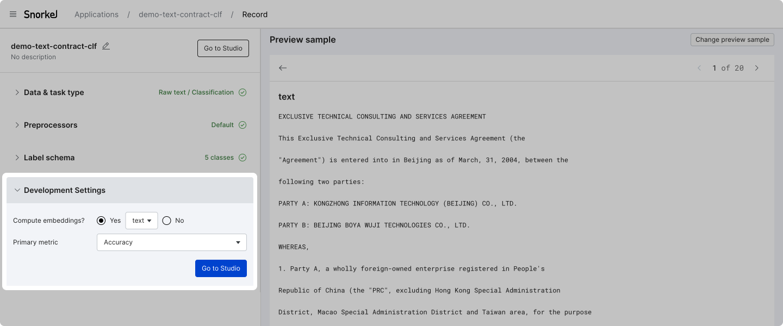Click the Raw text / Classification status
The width and height of the screenshot is (783, 326).
(x=196, y=92)
